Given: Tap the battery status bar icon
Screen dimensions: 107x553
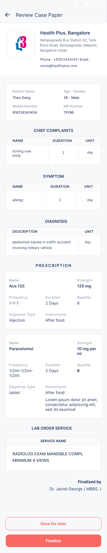Looking at the screenshot, I should tap(87, 4).
